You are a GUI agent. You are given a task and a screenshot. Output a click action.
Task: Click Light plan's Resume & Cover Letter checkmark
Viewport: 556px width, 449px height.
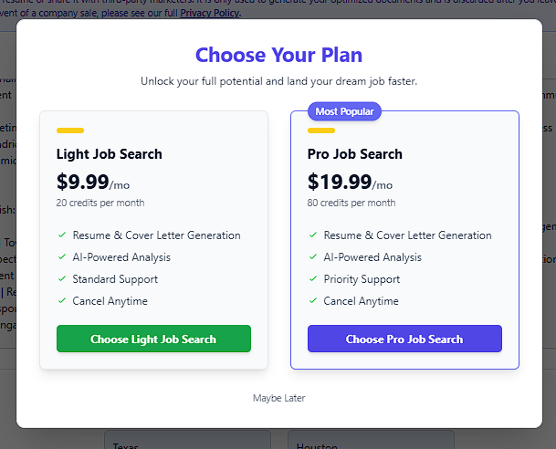point(61,235)
